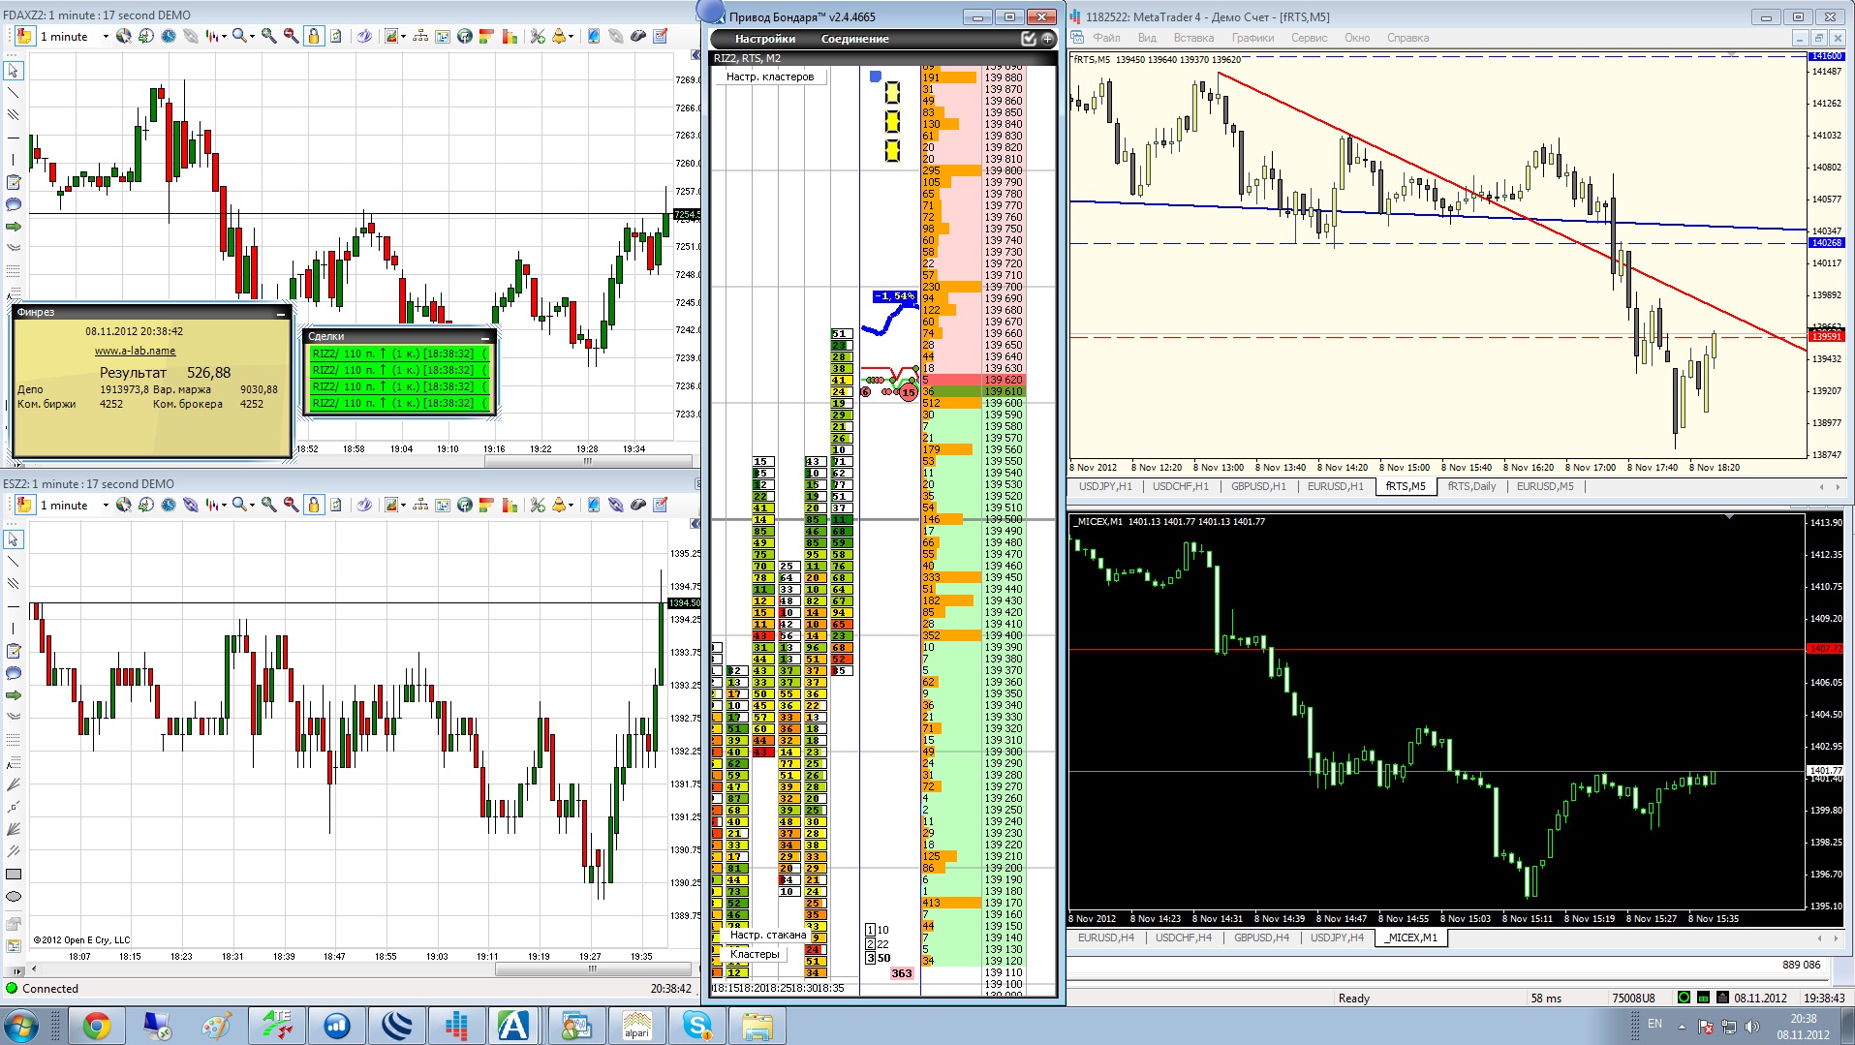Toggle the lock icon in FDAXZ2 toolbar

tap(314, 37)
